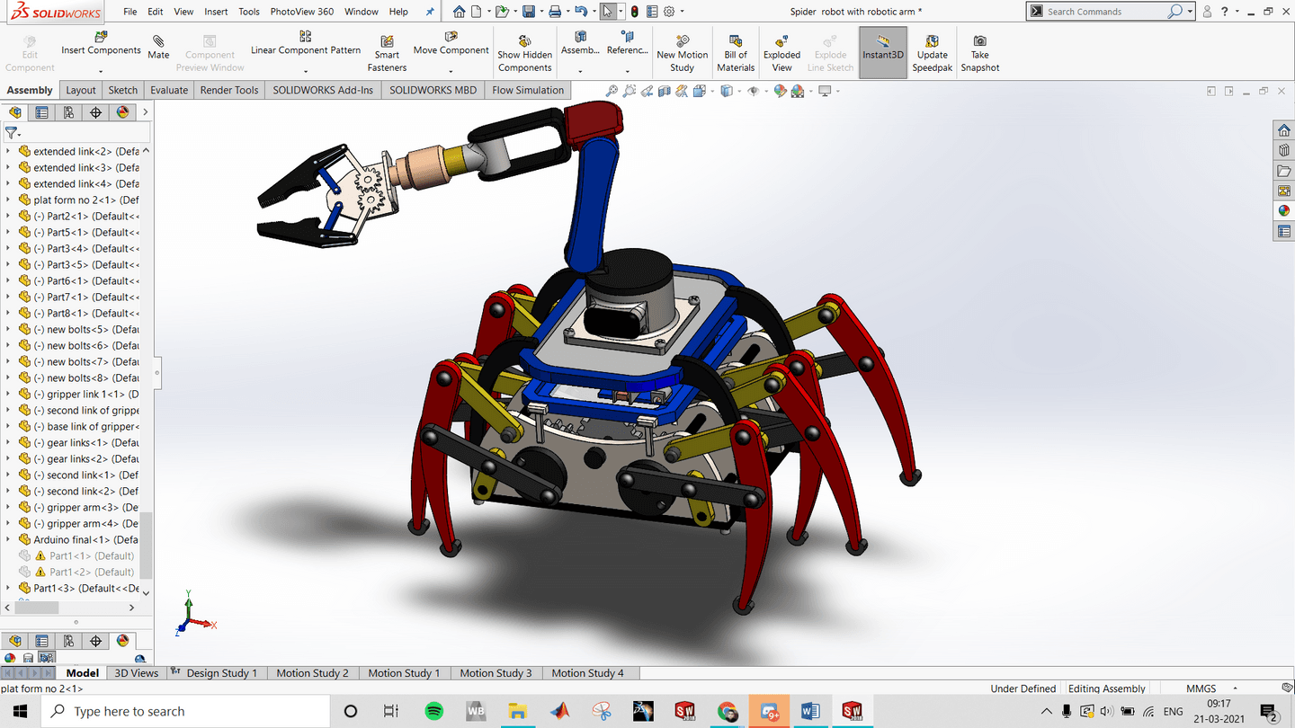Click the Apply Scene icon
This screenshot has height=728, width=1295.
pyautogui.click(x=798, y=91)
